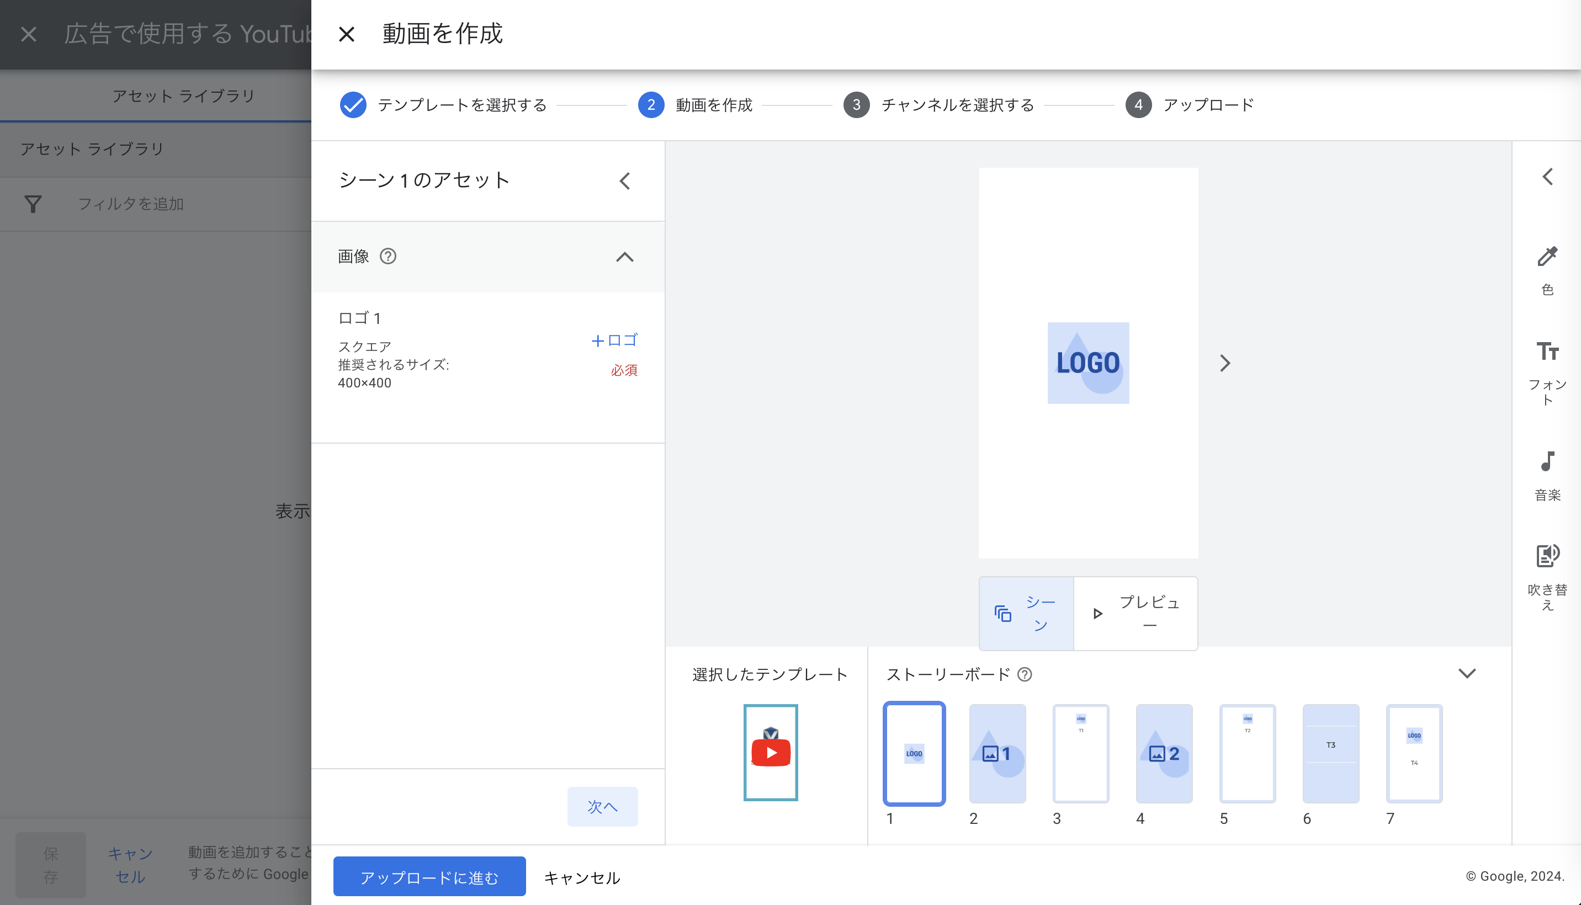Select storyboard scene 4 thumbnail
This screenshot has height=905, width=1581.
pos(1164,753)
